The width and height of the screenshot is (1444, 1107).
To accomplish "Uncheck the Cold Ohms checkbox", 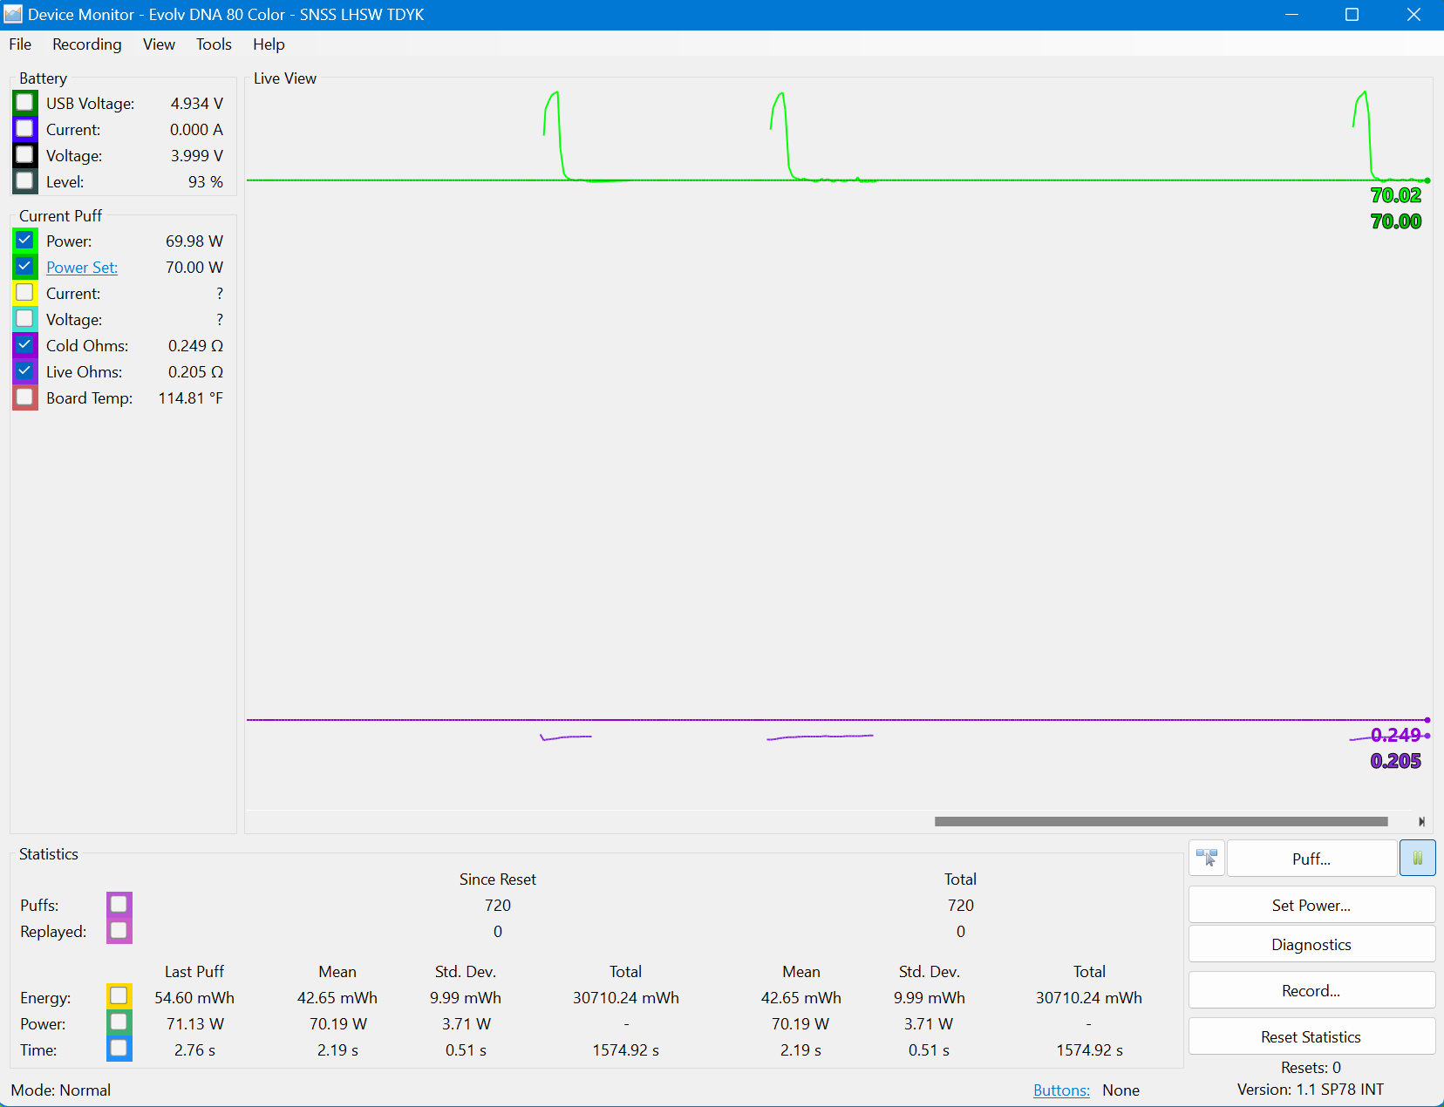I will coord(25,345).
